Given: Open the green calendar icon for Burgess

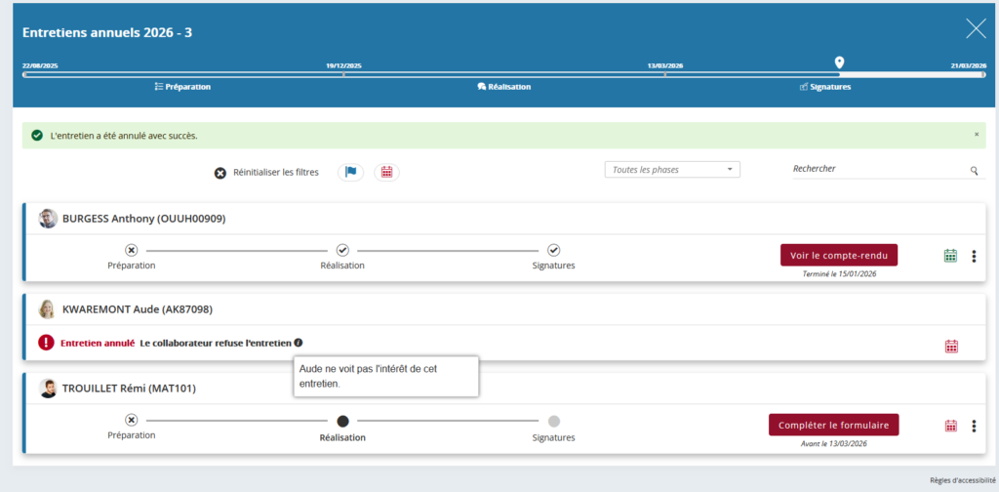Looking at the screenshot, I should [950, 256].
